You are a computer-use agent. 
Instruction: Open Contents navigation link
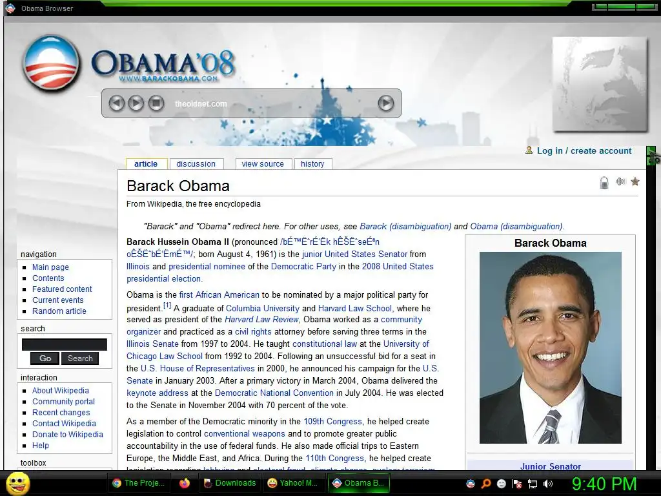click(x=48, y=278)
